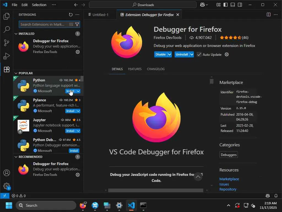Open Customize Layout control
The image size is (282, 212).
coord(218,5)
